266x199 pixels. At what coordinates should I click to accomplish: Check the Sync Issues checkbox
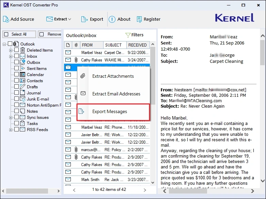point(16,117)
